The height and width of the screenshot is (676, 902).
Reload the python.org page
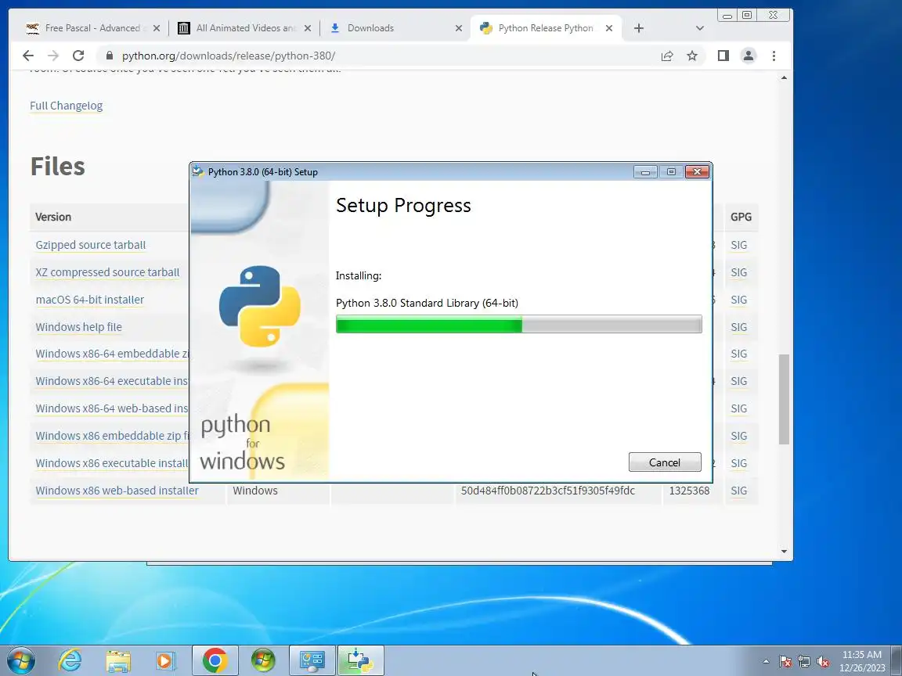click(78, 56)
